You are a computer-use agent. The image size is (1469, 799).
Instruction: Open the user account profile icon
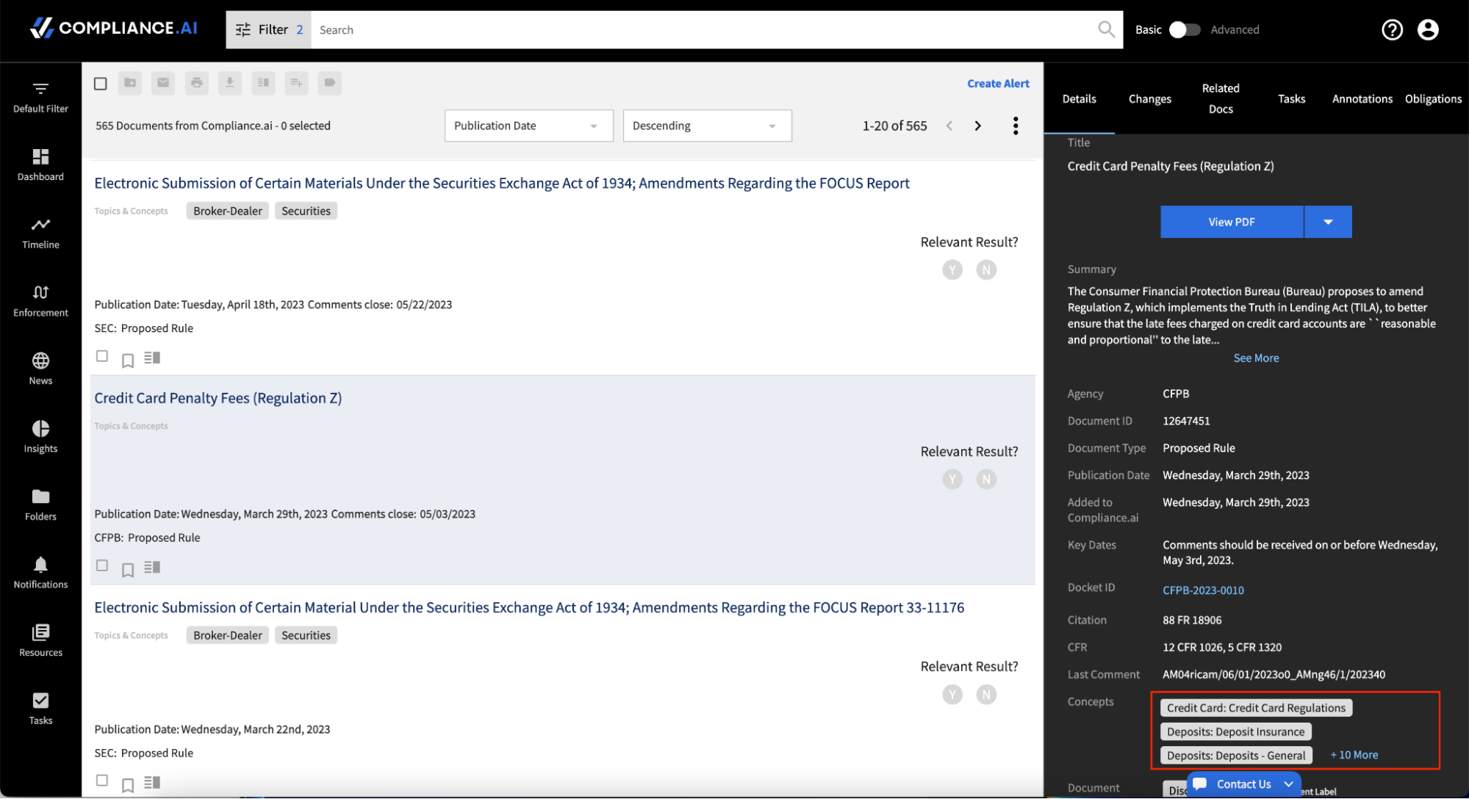(1427, 30)
